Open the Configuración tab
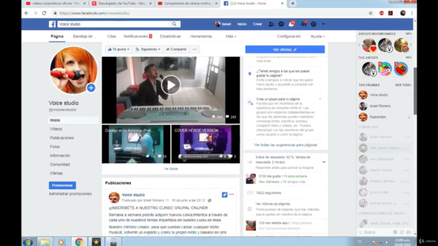The height and width of the screenshot is (246, 438). [289, 36]
